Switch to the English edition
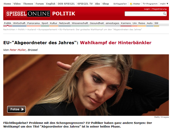The height and width of the screenshot is (130, 172). 51,4
